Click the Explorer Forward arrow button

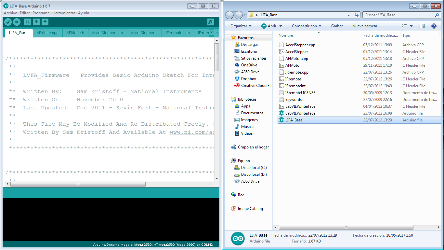coord(239,15)
